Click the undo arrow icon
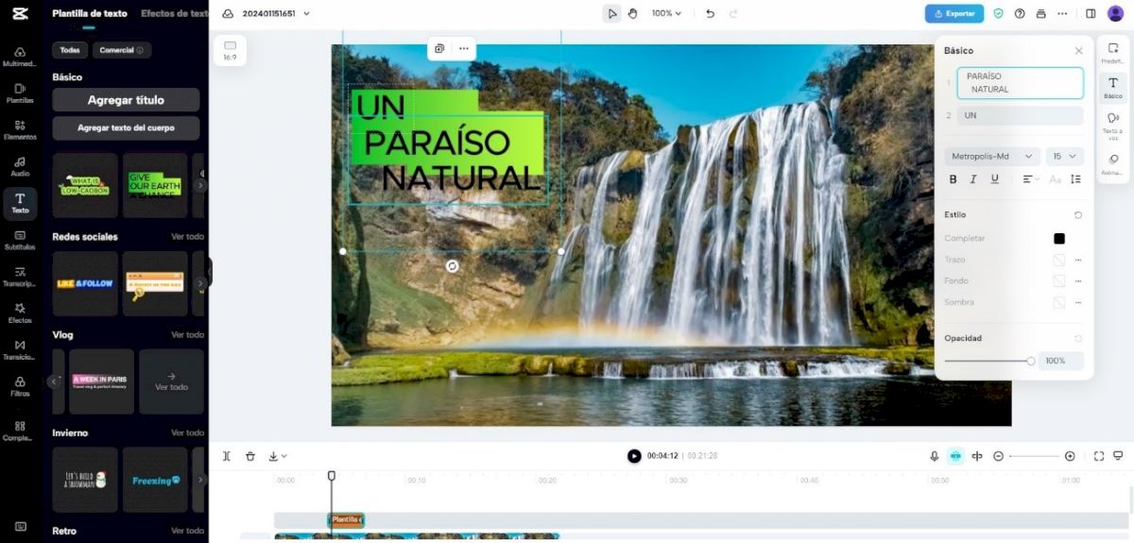 pyautogui.click(x=710, y=13)
